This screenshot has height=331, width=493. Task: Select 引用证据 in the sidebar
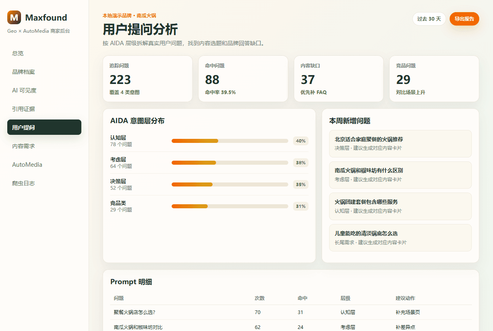pyautogui.click(x=44, y=109)
